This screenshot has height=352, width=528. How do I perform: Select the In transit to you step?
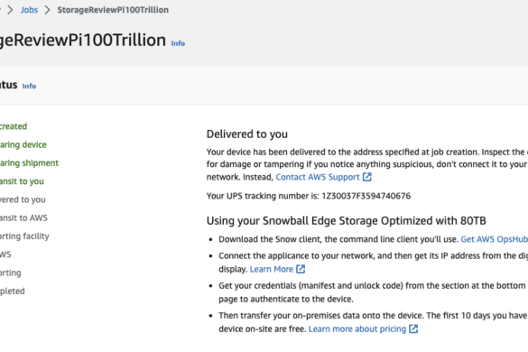pos(22,181)
